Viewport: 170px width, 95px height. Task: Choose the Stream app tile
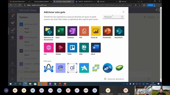coord(61,47)
